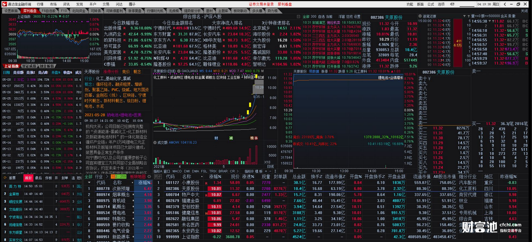Screen dimensions: 532x242
Task: Toggle the 同步 sync button
Action: pos(158,177)
